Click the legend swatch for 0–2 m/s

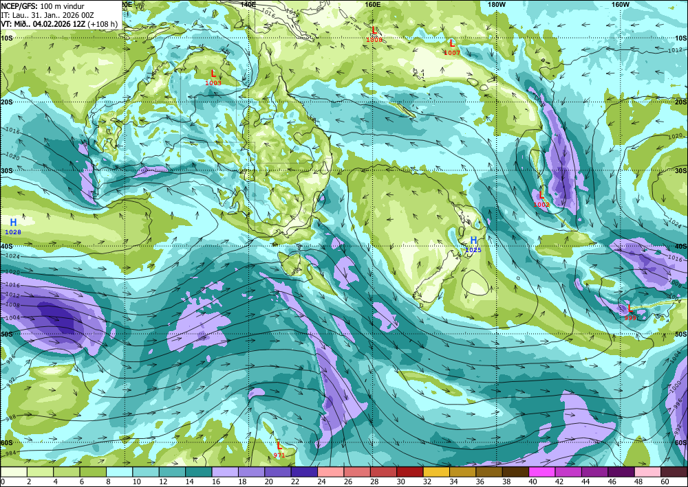tap(14, 472)
